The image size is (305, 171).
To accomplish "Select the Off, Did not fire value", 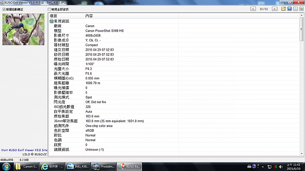I will point(96,102).
